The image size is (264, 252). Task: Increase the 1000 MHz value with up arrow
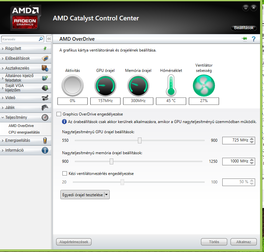(x=252, y=160)
